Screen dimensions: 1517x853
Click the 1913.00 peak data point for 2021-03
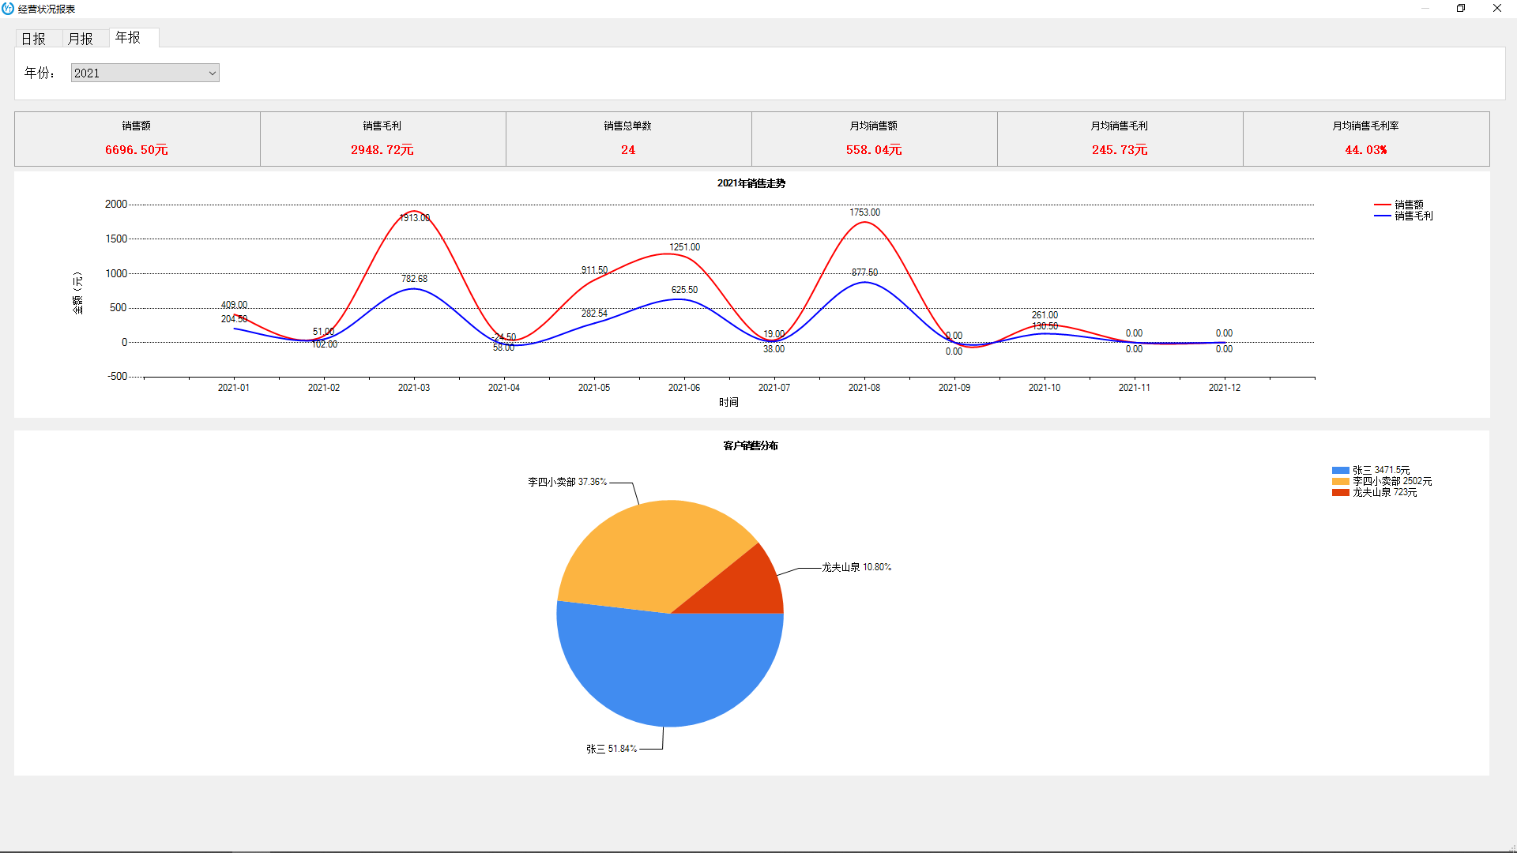pyautogui.click(x=414, y=211)
